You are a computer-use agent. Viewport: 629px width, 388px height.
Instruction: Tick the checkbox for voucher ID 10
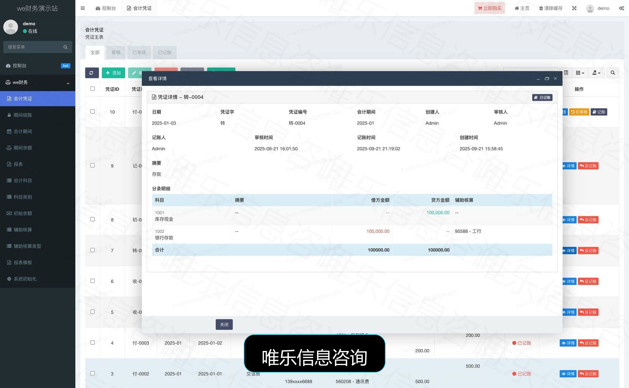(x=93, y=111)
